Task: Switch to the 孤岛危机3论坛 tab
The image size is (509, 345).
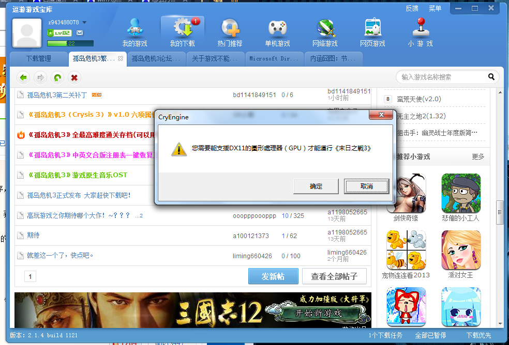Action: point(156,59)
